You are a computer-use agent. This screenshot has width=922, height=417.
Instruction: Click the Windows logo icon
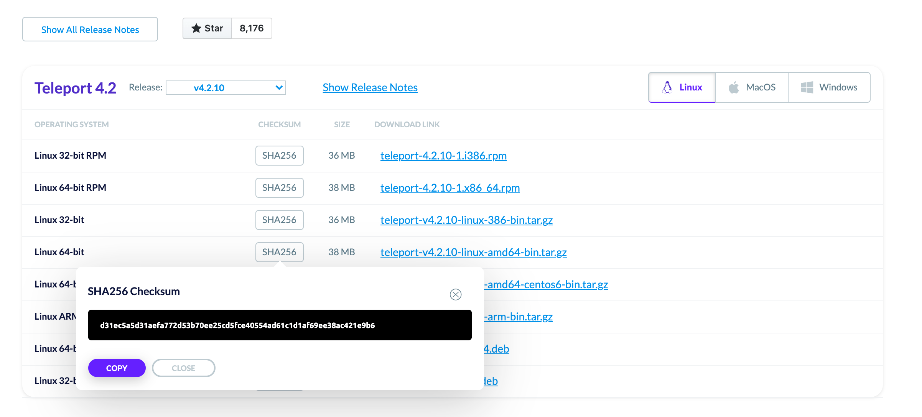pos(807,87)
